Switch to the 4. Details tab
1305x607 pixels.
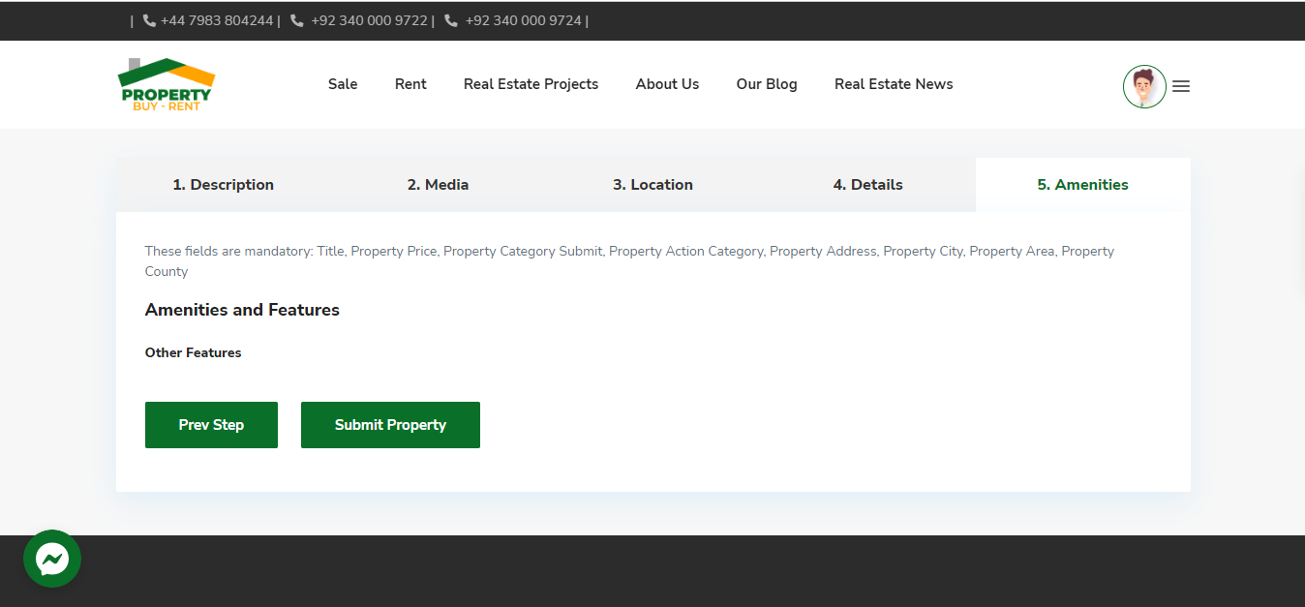click(x=867, y=185)
